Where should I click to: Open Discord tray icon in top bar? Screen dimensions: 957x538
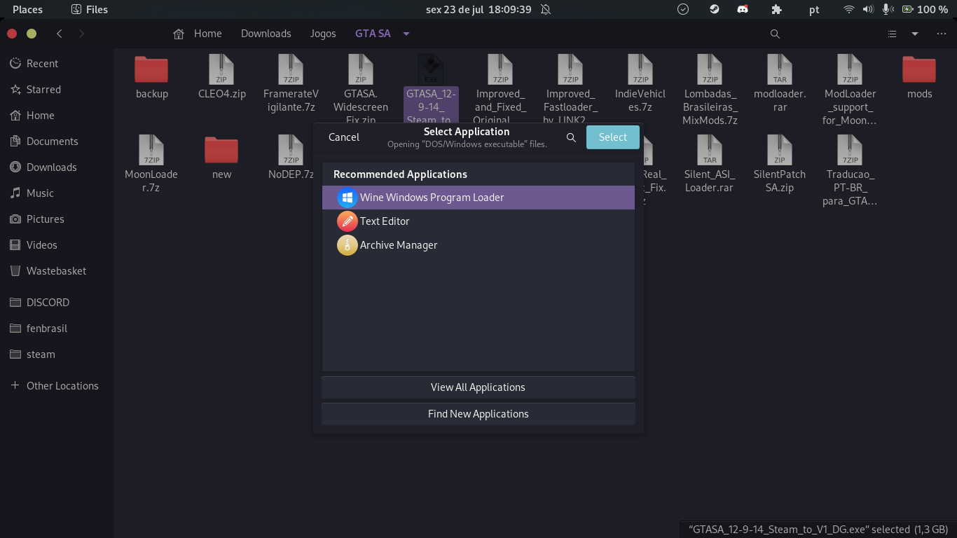pyautogui.click(x=743, y=9)
